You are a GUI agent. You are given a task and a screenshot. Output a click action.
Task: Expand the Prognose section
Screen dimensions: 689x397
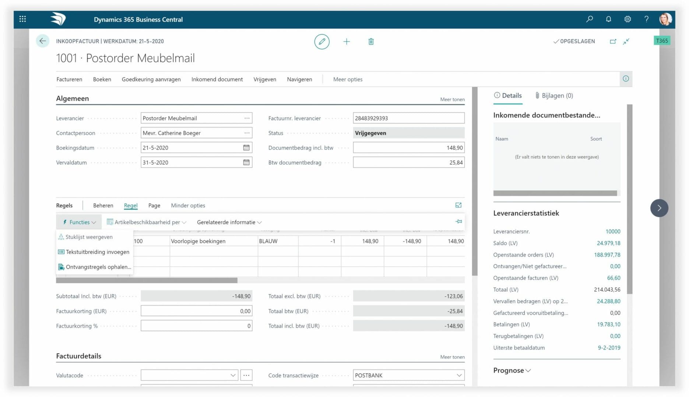(x=512, y=371)
